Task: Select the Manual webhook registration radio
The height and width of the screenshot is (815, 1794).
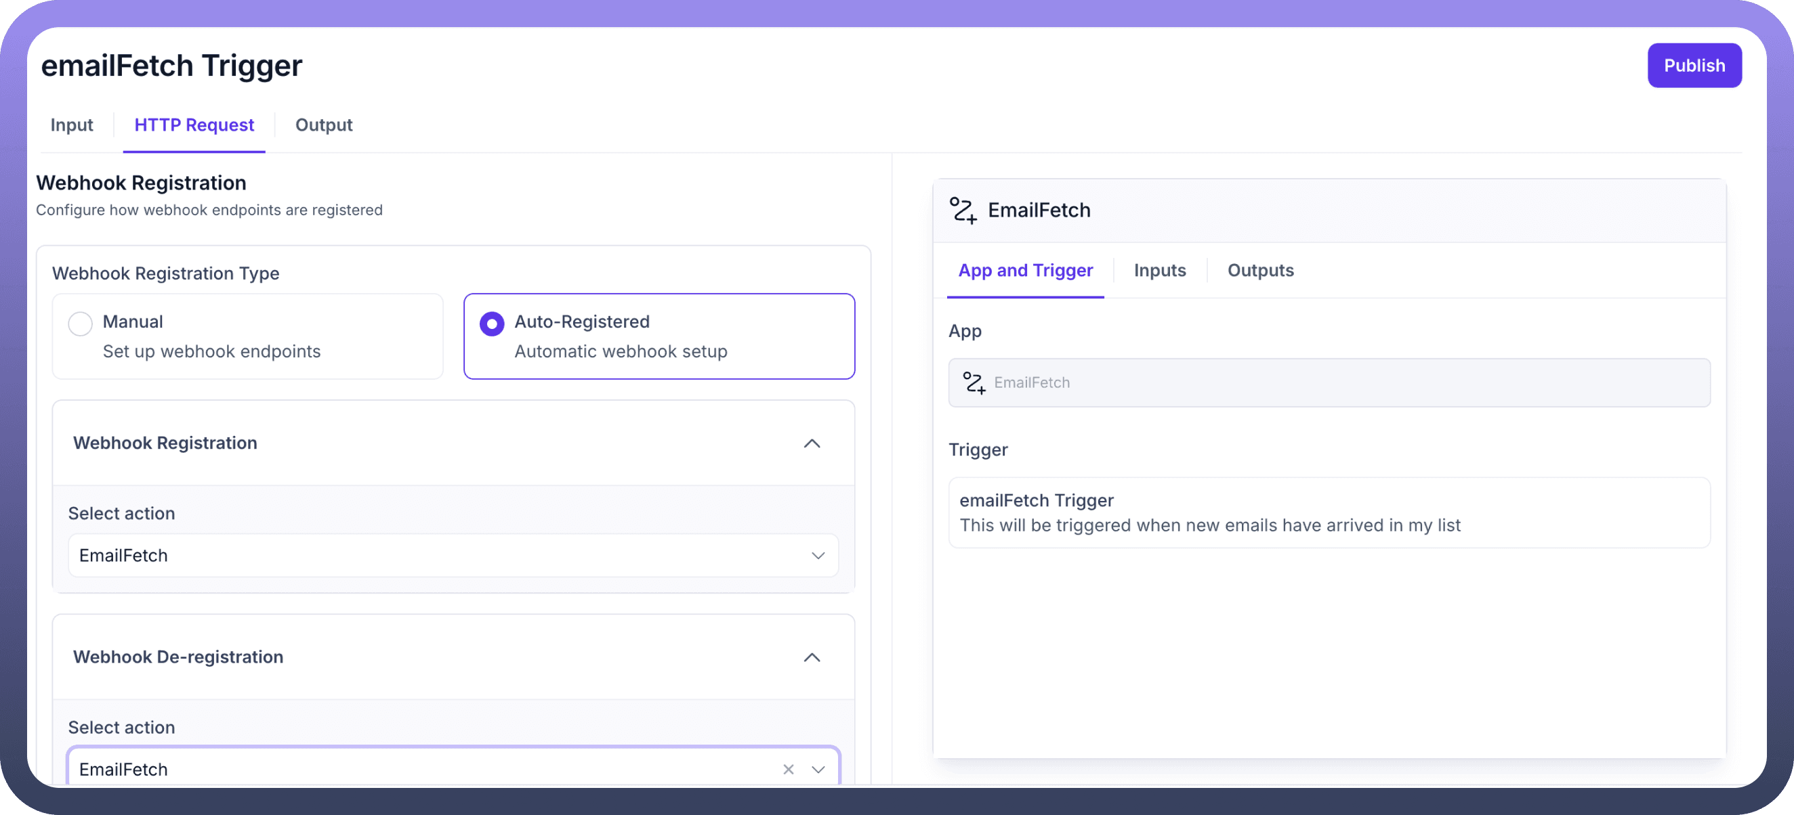Action: coord(80,324)
